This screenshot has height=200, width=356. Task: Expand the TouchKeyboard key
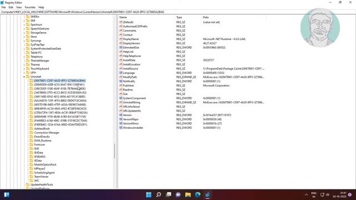24,68
